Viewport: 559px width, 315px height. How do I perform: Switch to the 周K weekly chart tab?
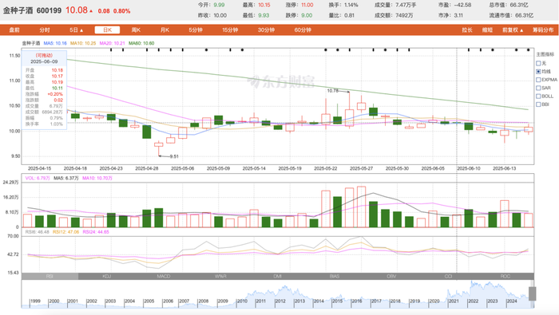(136, 30)
